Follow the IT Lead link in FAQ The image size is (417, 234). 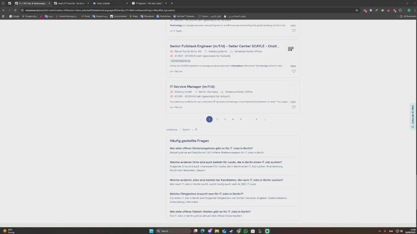[x=251, y=184]
